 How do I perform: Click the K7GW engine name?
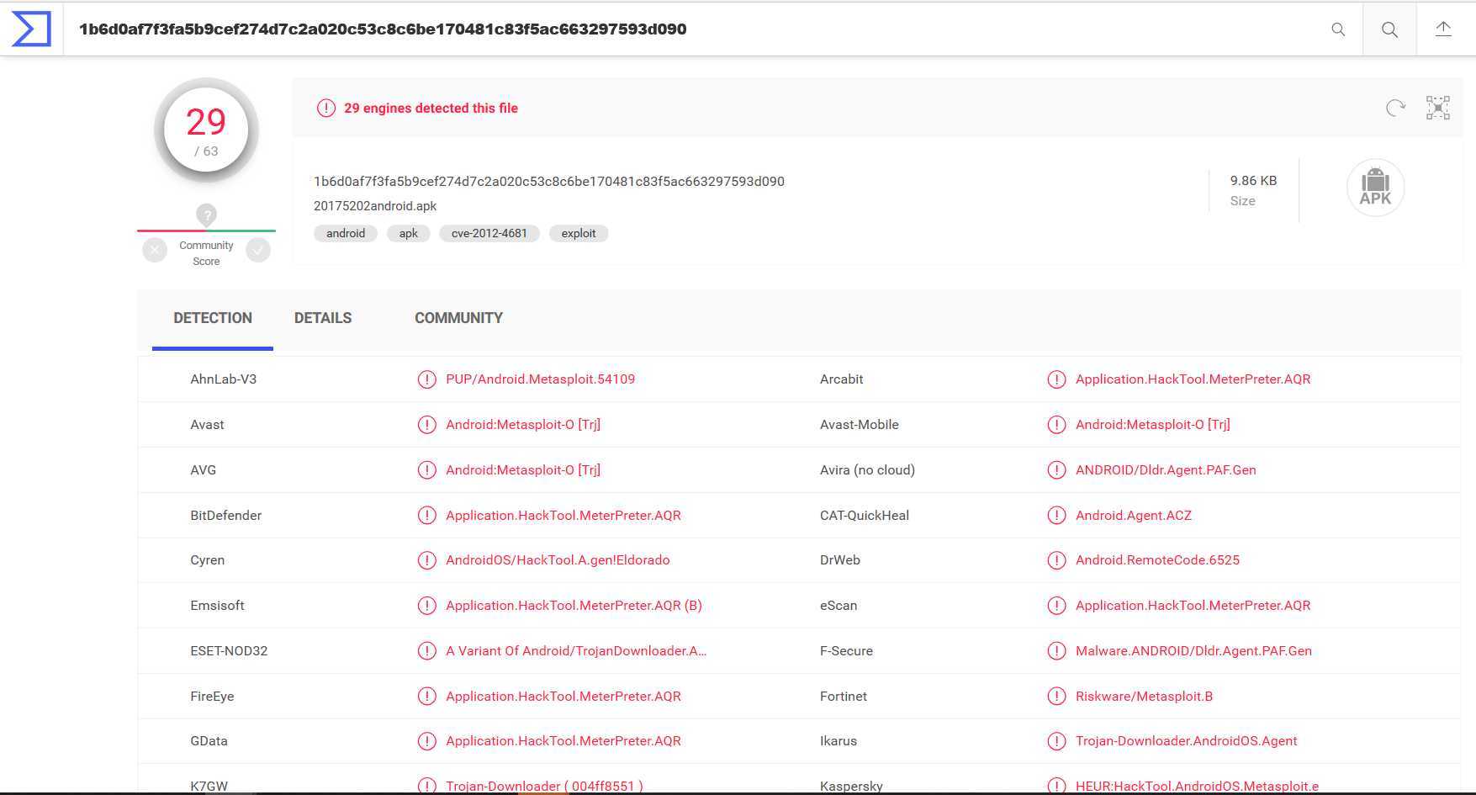coord(209,787)
